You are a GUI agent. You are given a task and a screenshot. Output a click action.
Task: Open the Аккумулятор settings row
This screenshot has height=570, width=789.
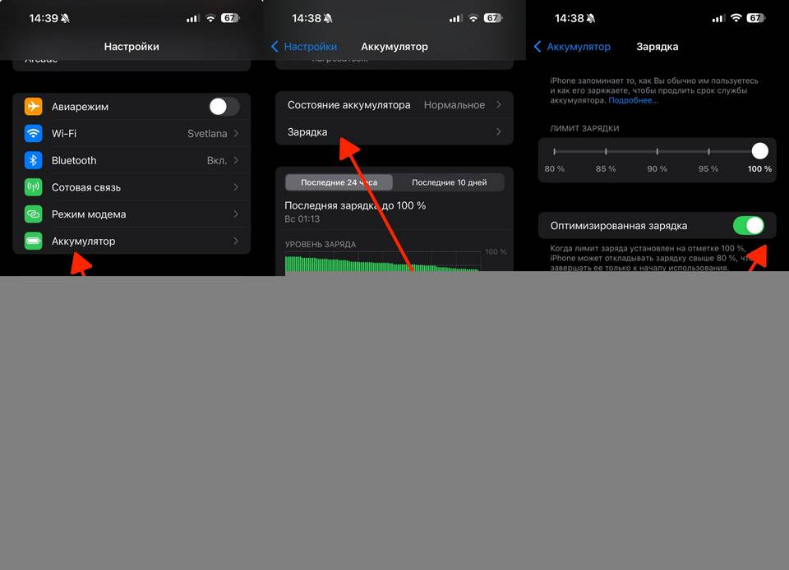131,241
